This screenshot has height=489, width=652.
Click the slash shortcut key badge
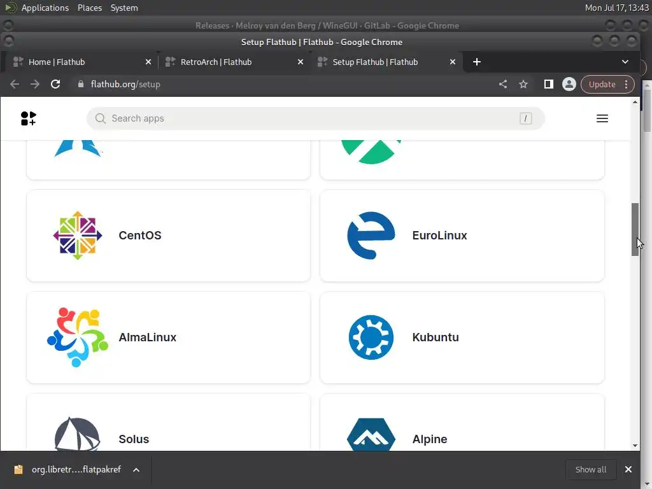(x=525, y=118)
